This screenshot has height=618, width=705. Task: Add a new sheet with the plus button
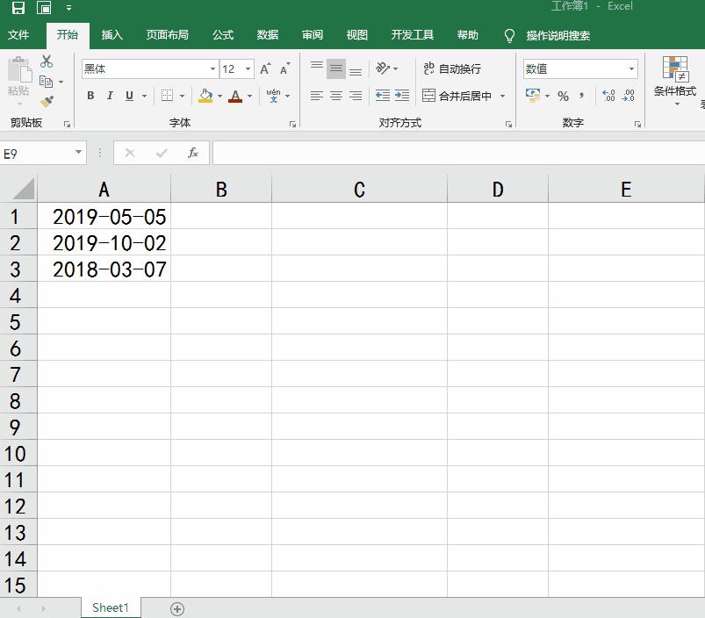(x=177, y=607)
